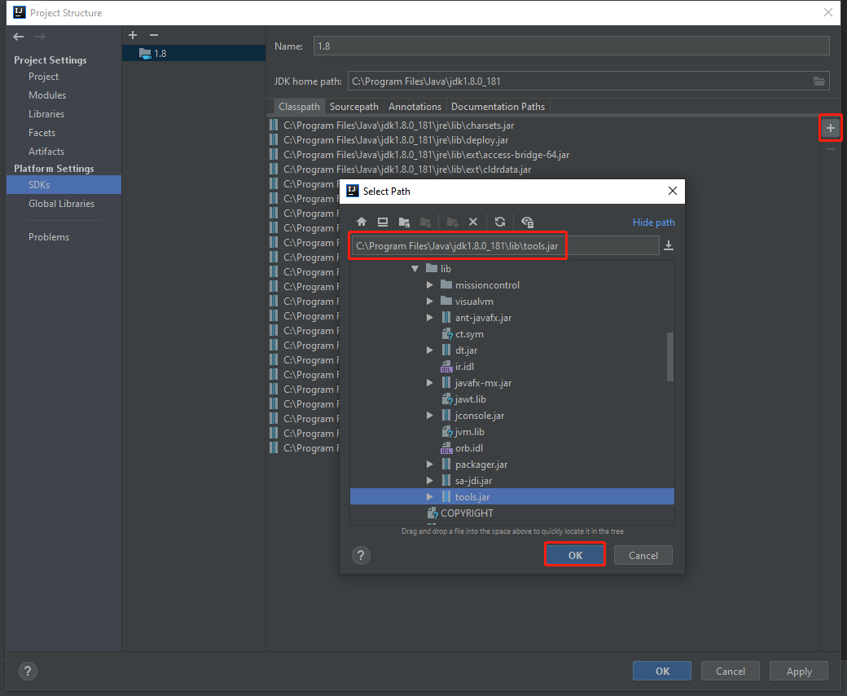
Task: Open help in Select Path dialog
Action: tap(361, 555)
